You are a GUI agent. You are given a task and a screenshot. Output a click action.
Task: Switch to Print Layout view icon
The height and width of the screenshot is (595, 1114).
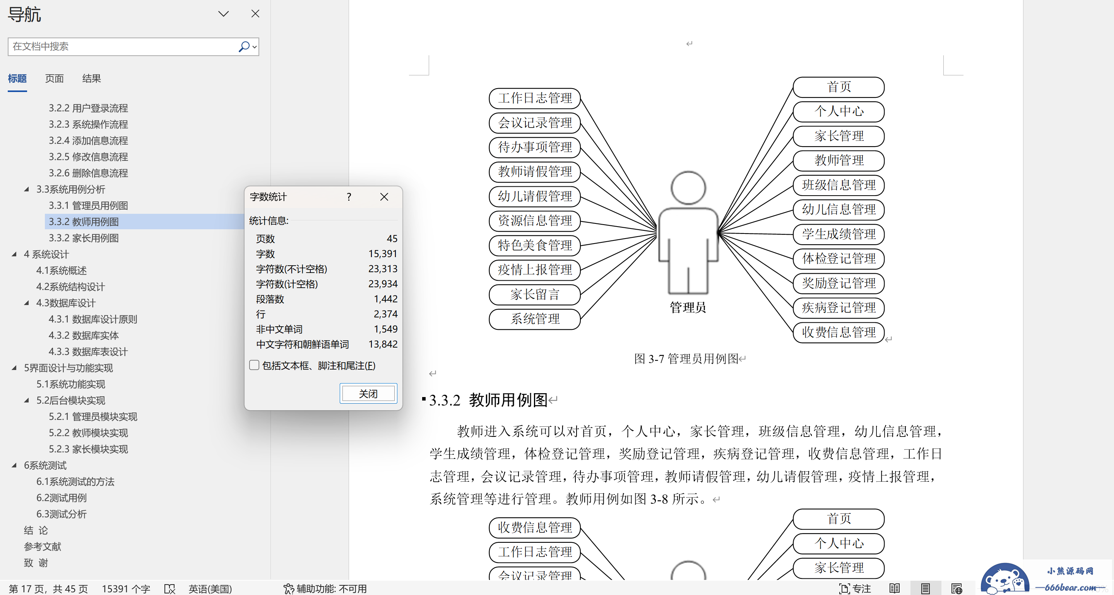(x=926, y=588)
